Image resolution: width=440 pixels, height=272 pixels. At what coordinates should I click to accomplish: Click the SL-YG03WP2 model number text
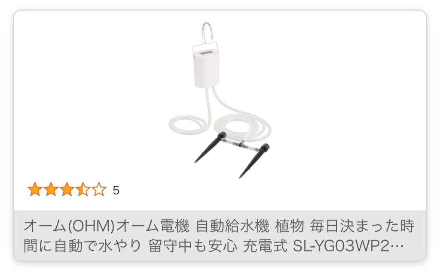pyautogui.click(x=341, y=246)
